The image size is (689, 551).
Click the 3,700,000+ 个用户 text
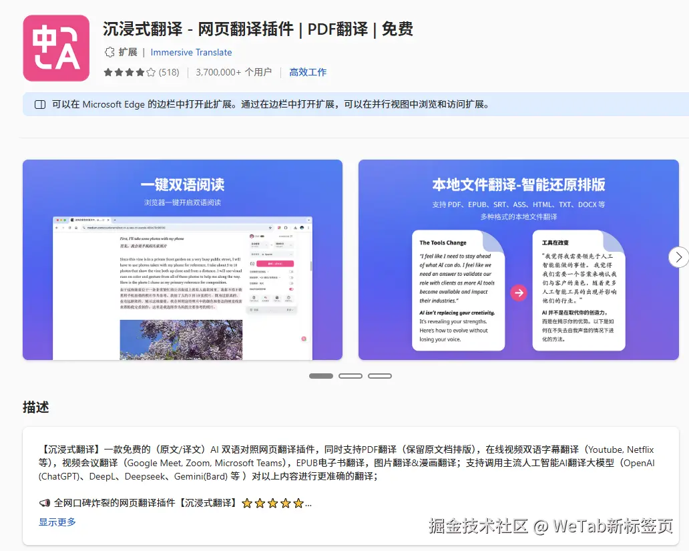233,72
